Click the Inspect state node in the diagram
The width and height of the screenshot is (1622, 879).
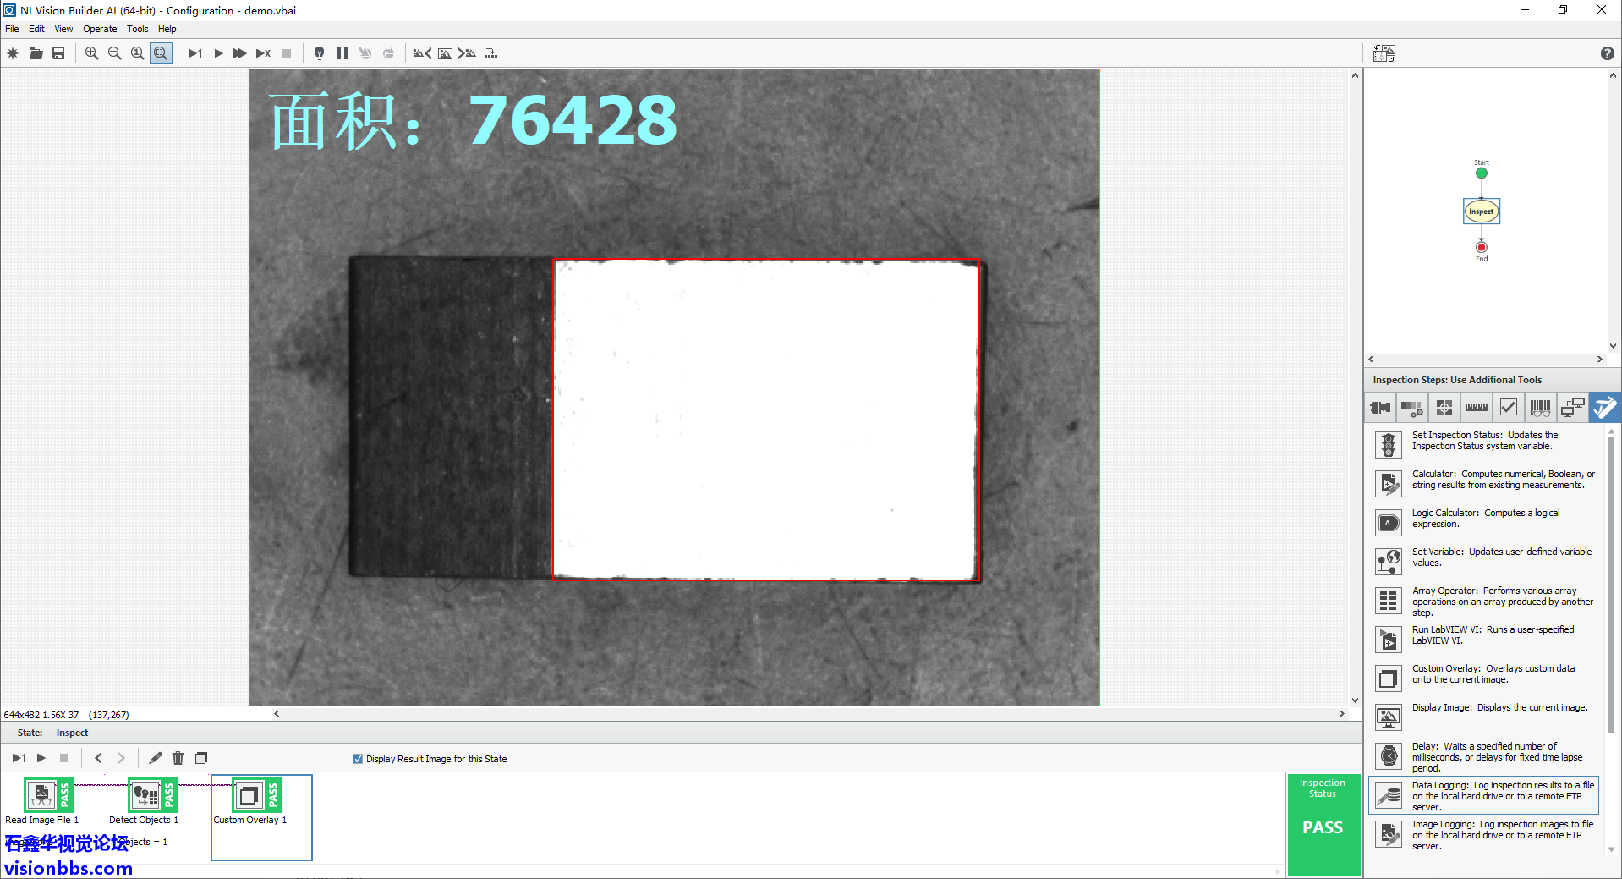coord(1481,212)
